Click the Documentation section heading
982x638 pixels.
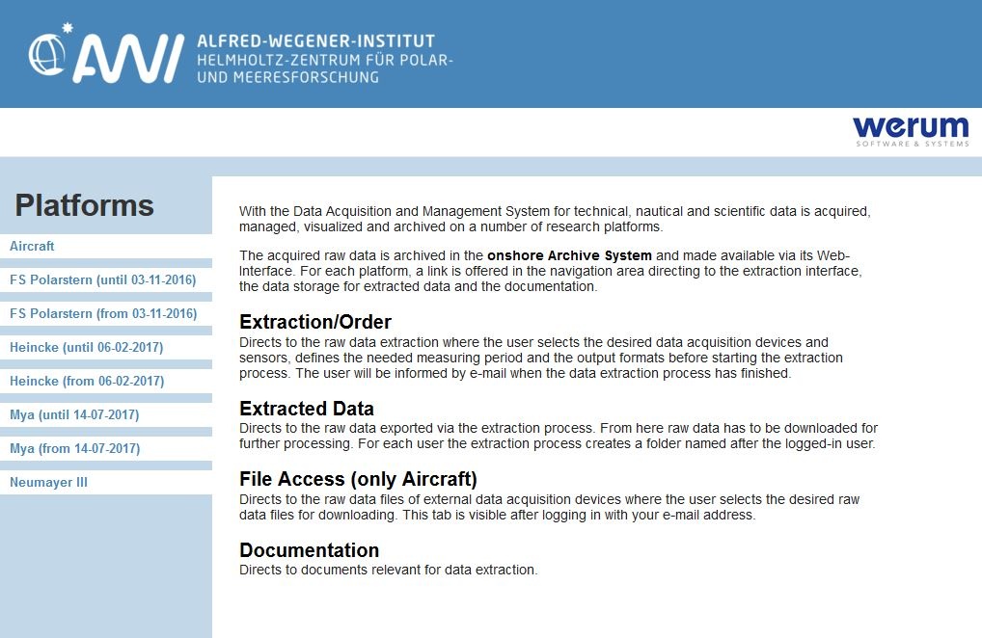[x=310, y=549]
